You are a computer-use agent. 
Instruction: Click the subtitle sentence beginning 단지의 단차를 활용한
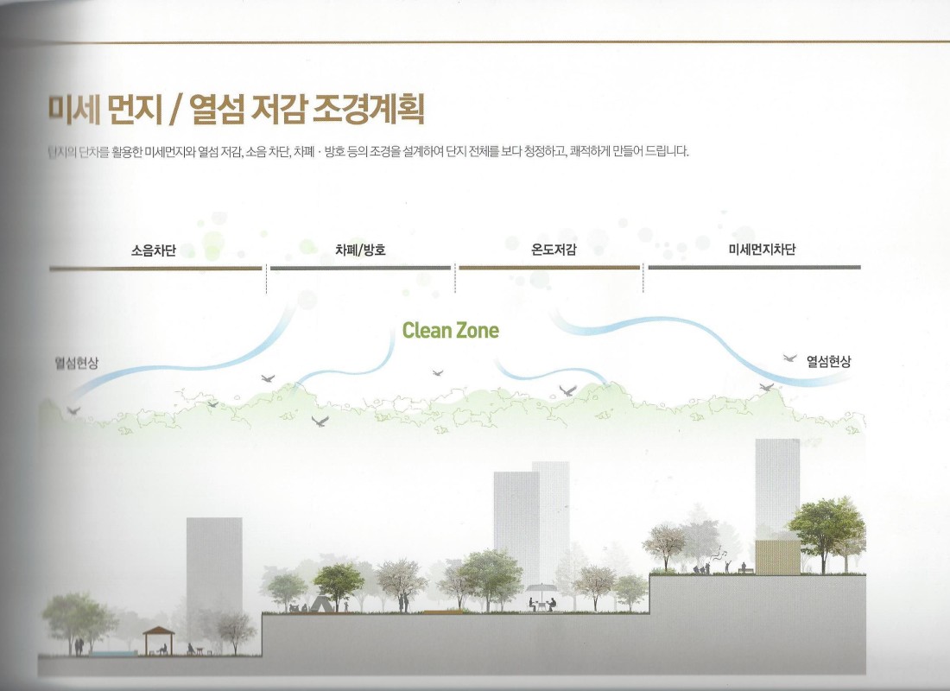pos(369,151)
